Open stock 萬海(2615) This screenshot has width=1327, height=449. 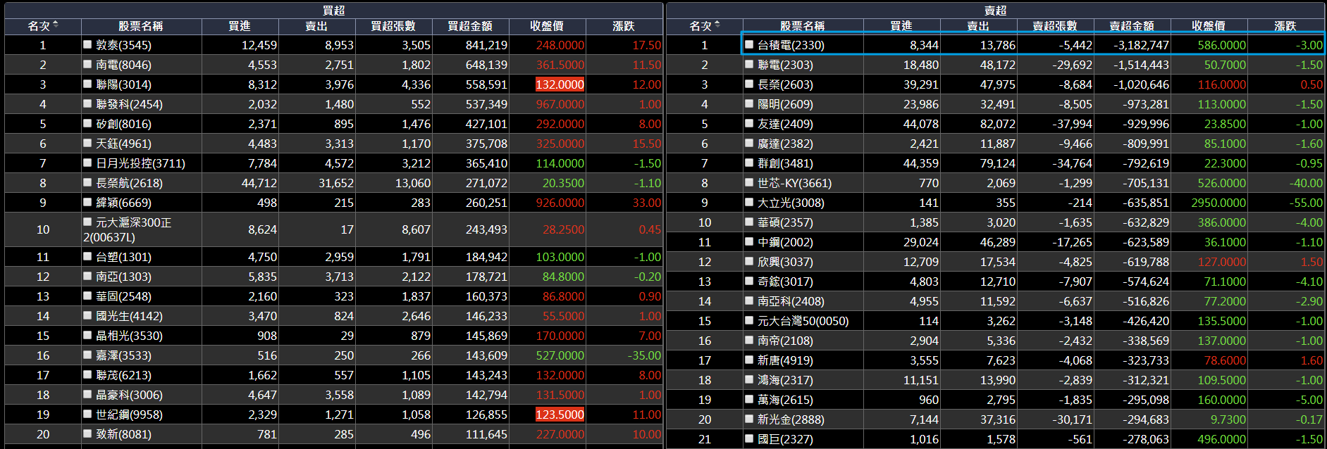[785, 400]
